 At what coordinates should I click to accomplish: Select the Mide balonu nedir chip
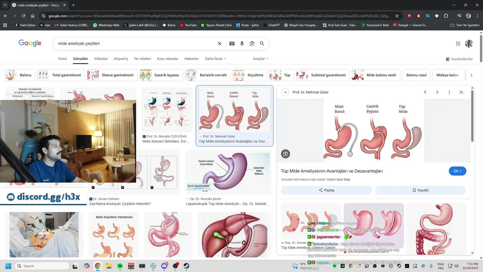(375, 75)
